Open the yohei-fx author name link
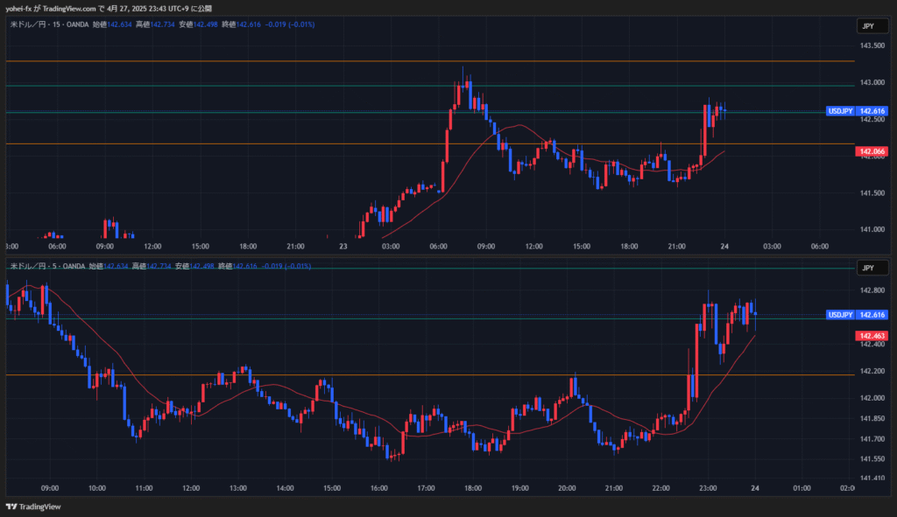897x517 pixels. pos(19,9)
